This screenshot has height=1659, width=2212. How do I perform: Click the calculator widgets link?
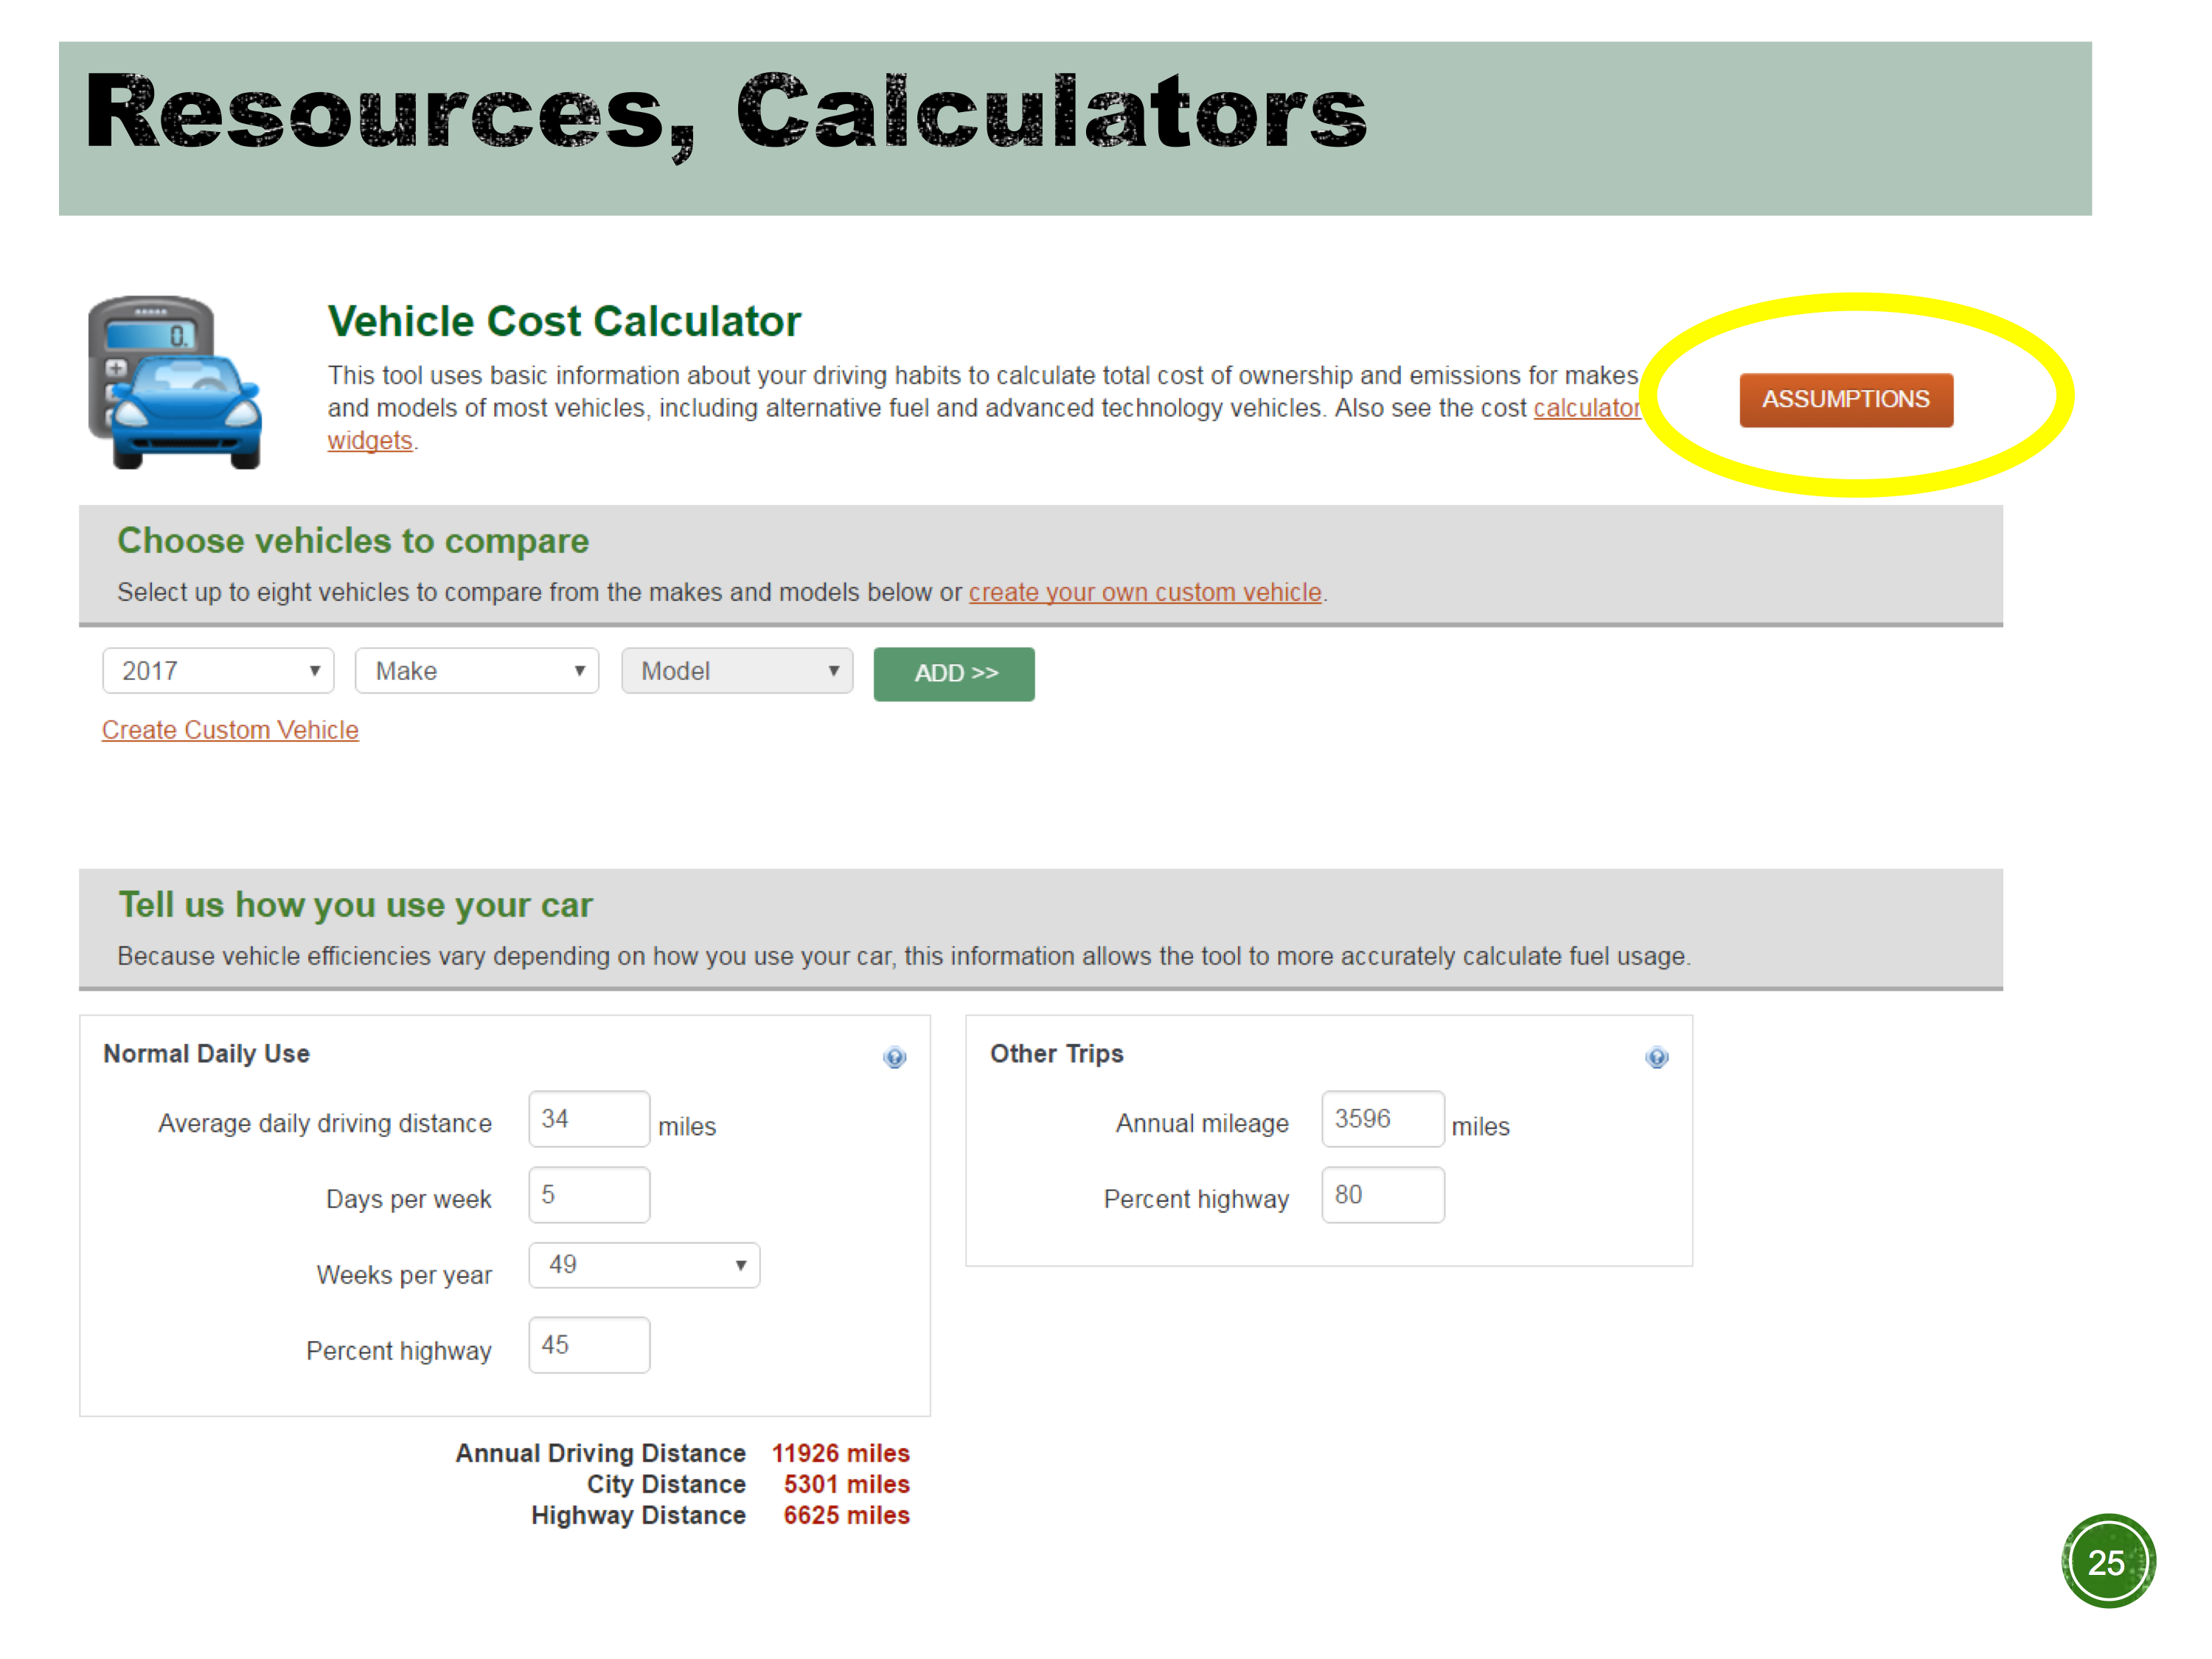pyautogui.click(x=1585, y=408)
